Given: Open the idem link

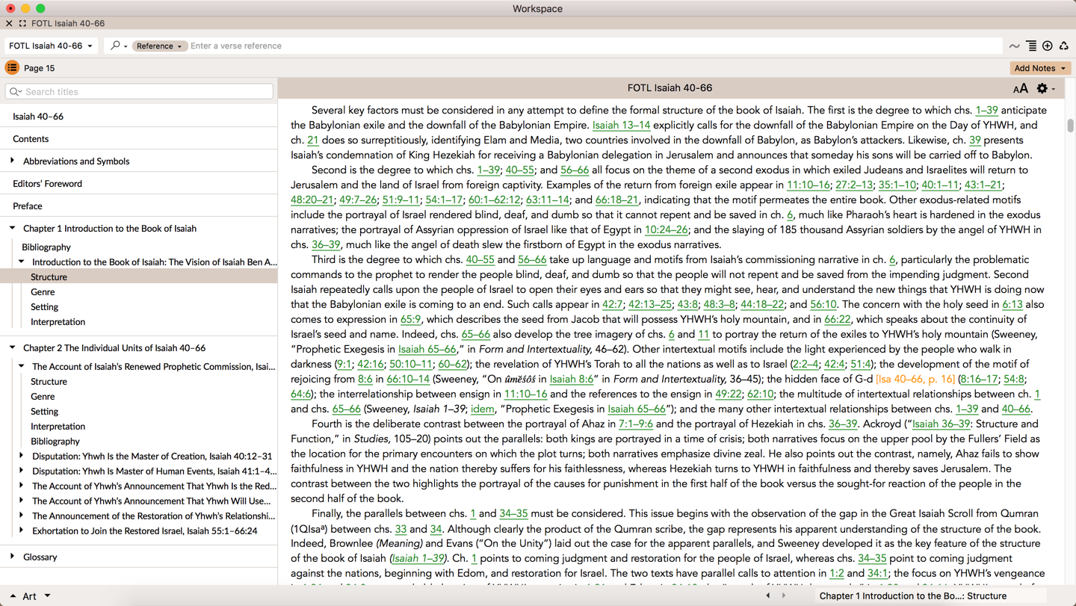Looking at the screenshot, I should (x=482, y=409).
